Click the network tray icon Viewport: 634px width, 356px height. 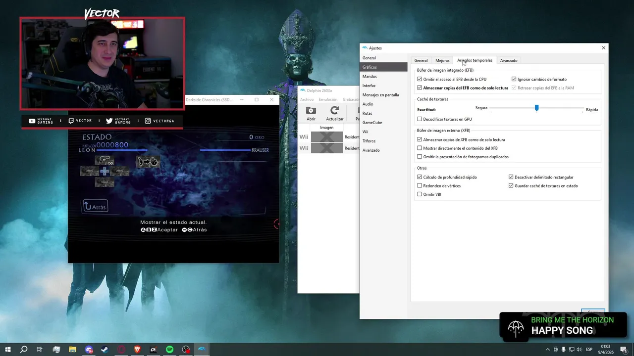point(571,350)
